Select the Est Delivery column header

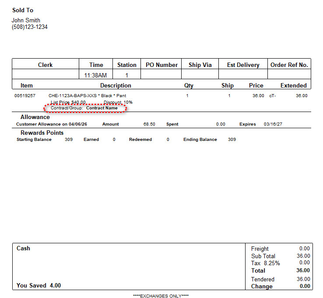[x=243, y=65]
